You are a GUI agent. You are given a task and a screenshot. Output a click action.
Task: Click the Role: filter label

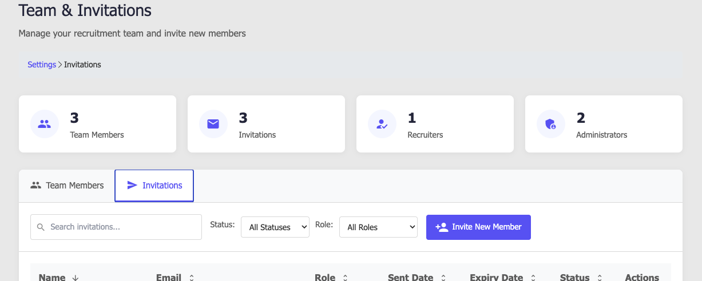(324, 224)
